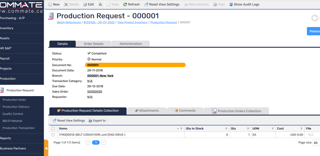Click the filter icon in Items column

coord(181,129)
